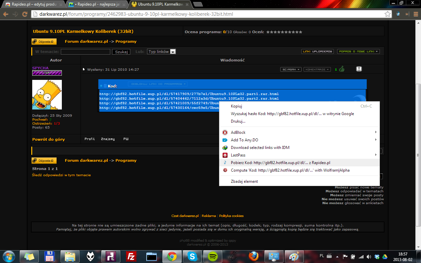Select 'Kopiuj' from the context menu
The image size is (421, 263).
coord(236,106)
